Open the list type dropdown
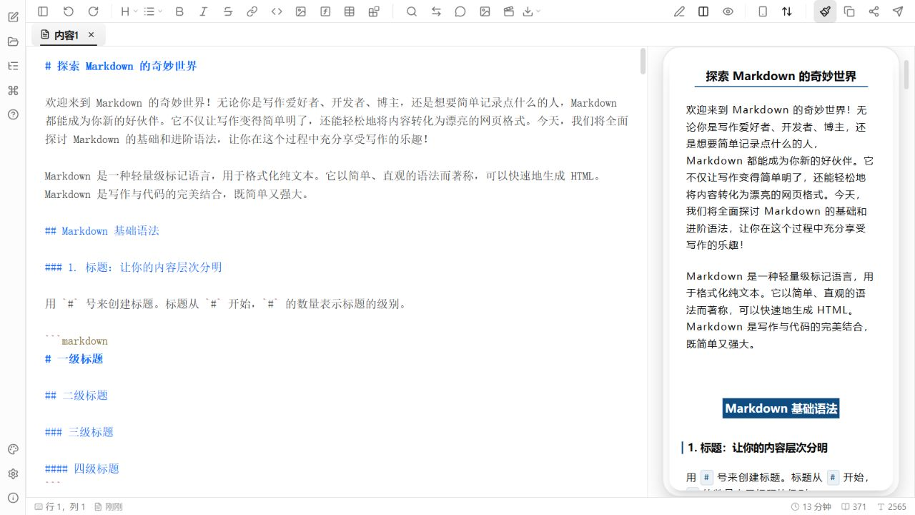 [x=152, y=11]
